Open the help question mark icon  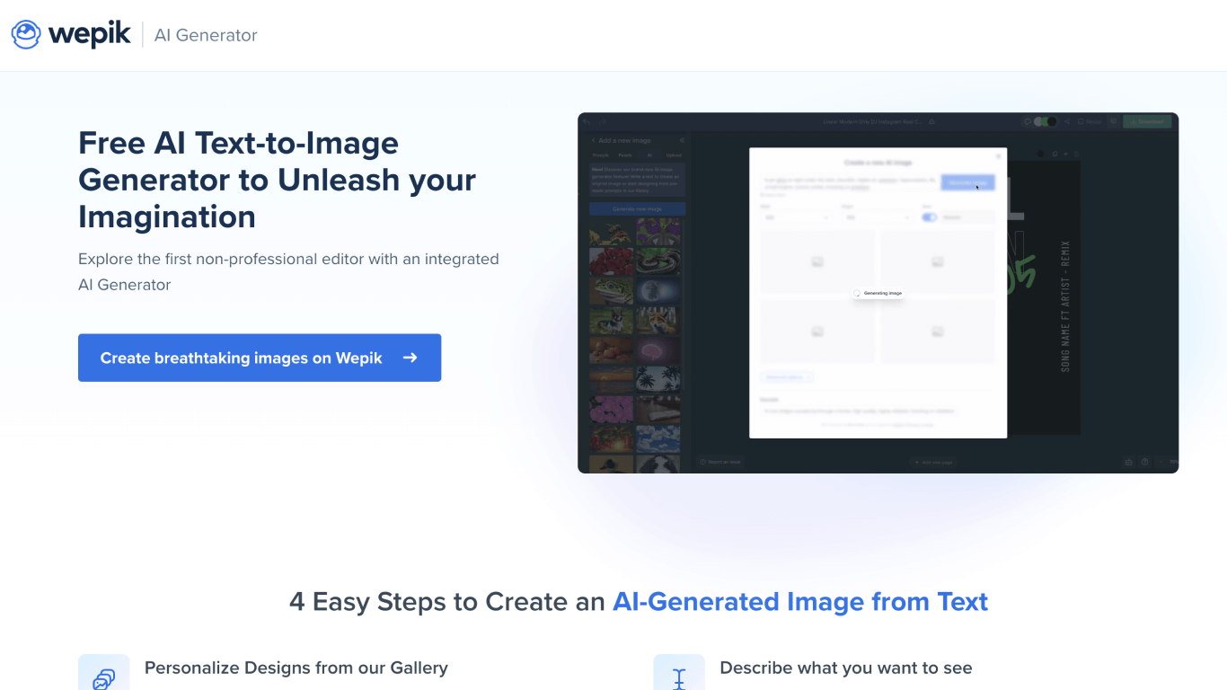click(1144, 462)
